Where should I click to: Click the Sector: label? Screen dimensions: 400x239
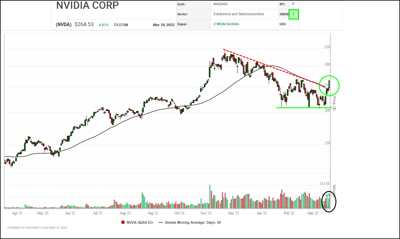(183, 14)
